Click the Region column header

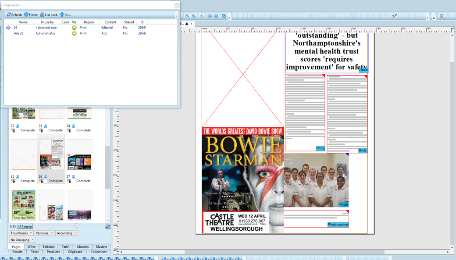click(x=89, y=22)
